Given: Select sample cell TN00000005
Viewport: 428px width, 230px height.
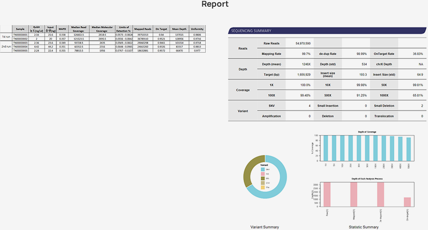Looking at the screenshot, I should [x=20, y=51].
